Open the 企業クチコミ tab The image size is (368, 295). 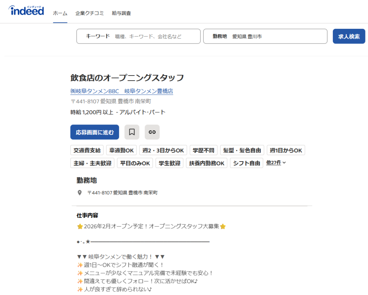[x=89, y=13]
